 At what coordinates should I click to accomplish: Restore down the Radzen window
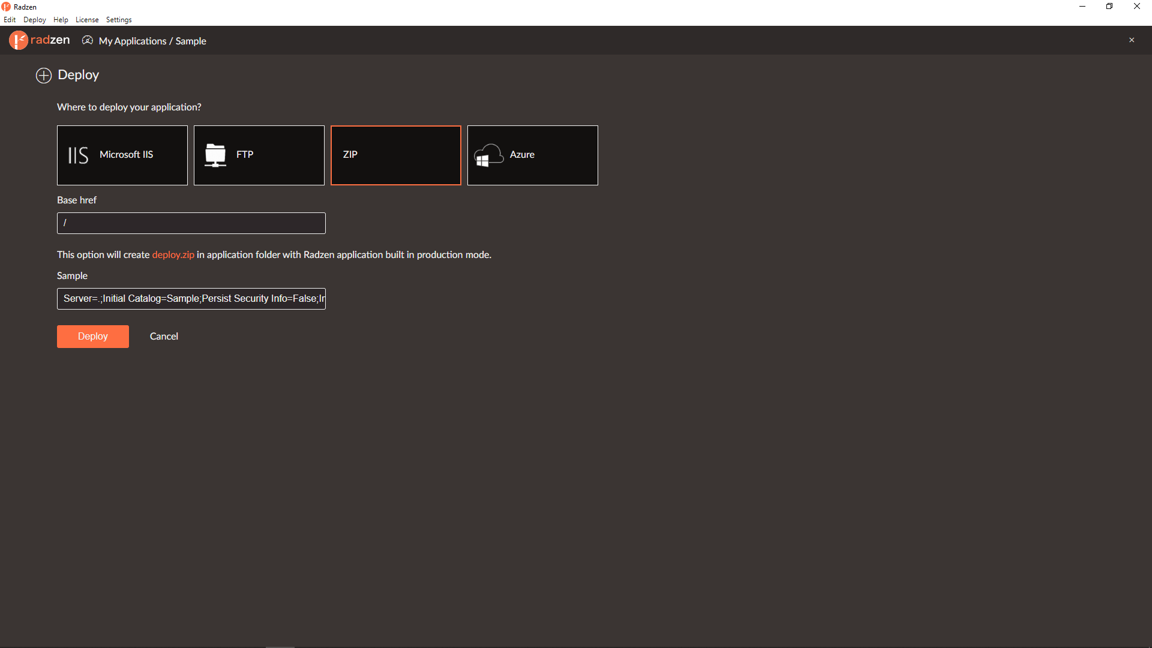click(x=1109, y=7)
